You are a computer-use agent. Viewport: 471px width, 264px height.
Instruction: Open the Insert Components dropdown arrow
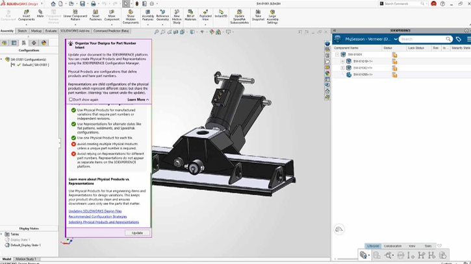pyautogui.click(x=27, y=25)
